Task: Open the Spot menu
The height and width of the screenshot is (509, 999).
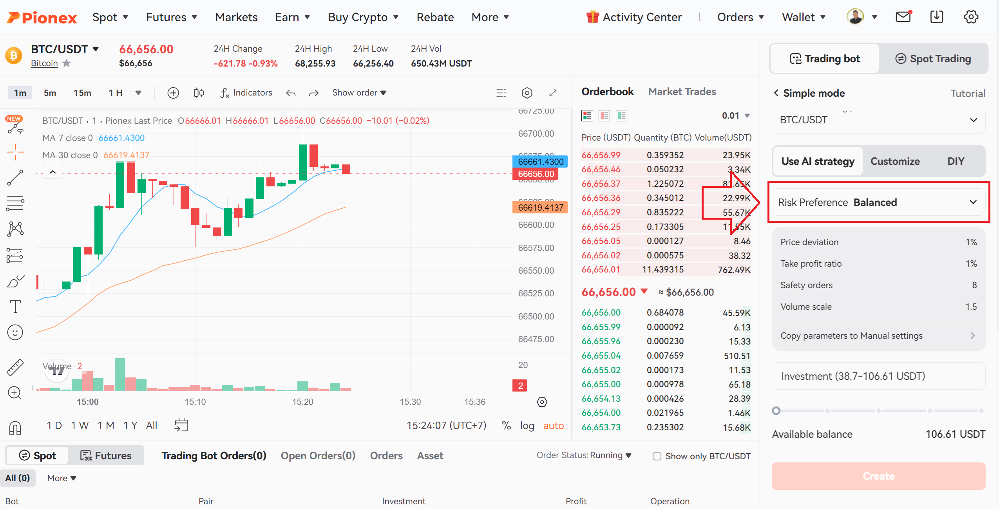Action: point(110,17)
